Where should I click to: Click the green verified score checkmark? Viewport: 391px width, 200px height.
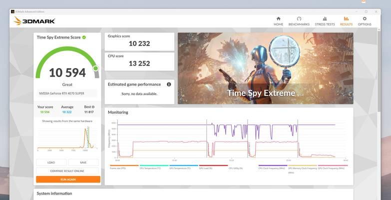coord(84,37)
